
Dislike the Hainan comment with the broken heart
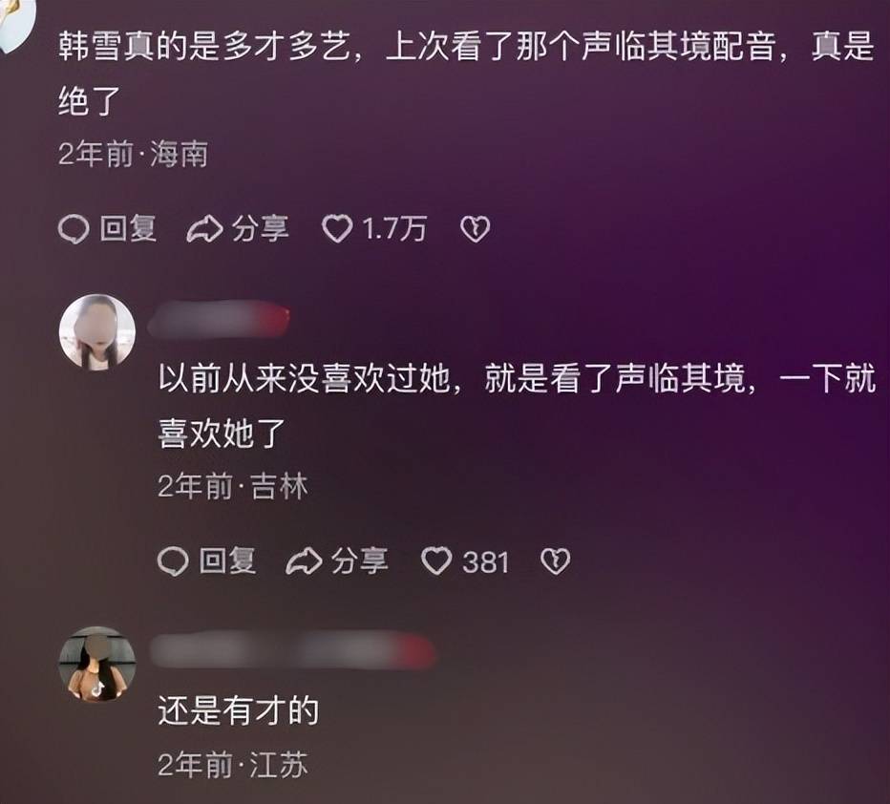pos(476,229)
